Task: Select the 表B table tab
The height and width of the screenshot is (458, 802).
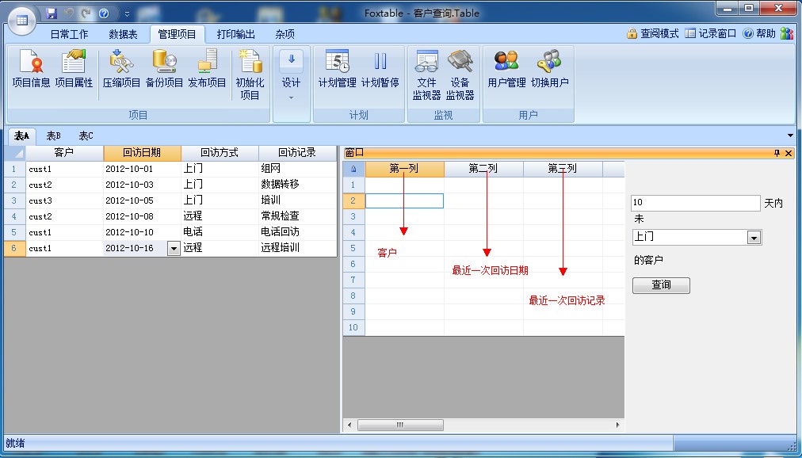Action: (54, 136)
